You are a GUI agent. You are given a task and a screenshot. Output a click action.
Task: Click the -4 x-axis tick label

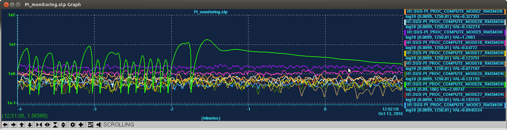[x=19, y=109]
